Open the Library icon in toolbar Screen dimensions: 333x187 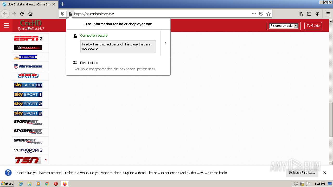click(301, 14)
